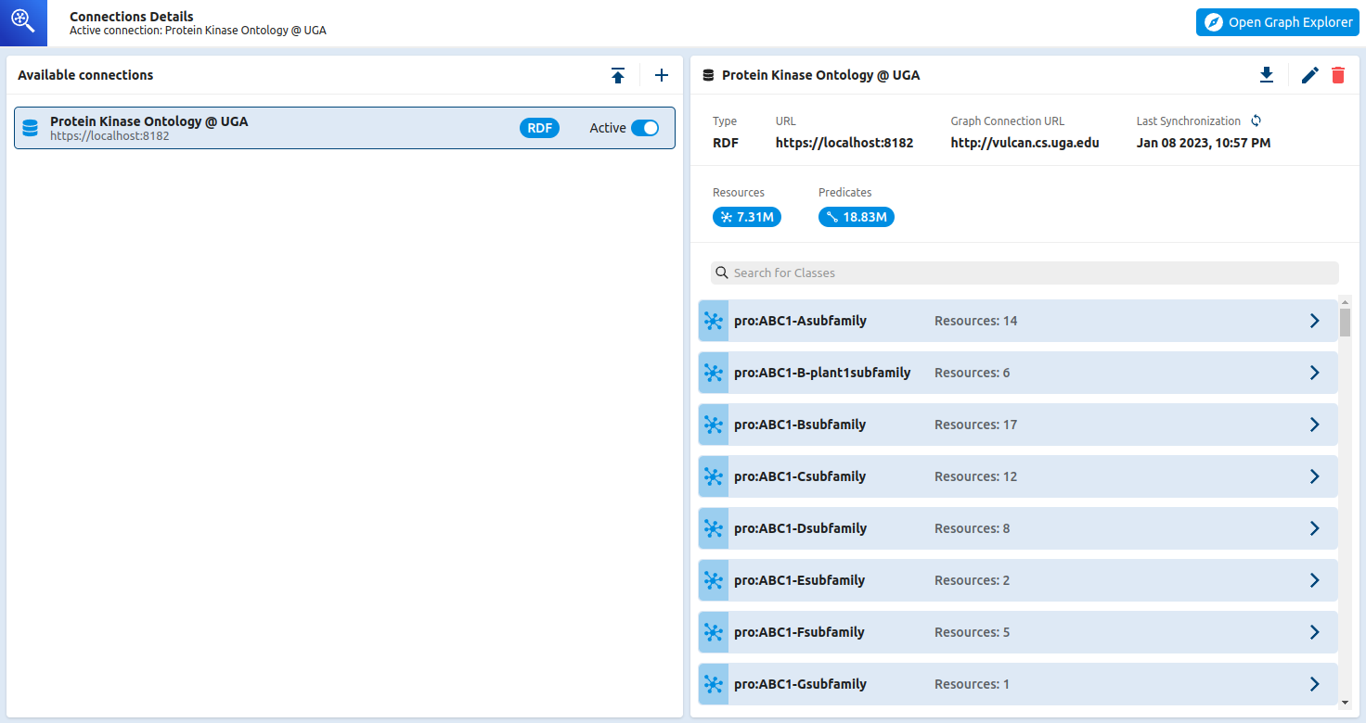Viewport: 1366px width, 723px height.
Task: Open Graph Explorer button
Action: pyautogui.click(x=1277, y=22)
